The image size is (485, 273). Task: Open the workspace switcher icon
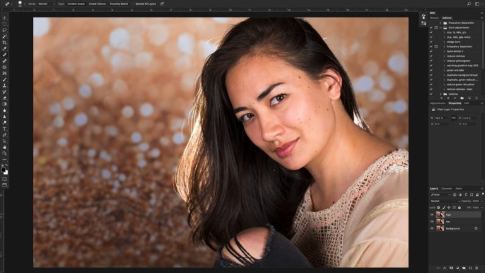tap(478, 4)
